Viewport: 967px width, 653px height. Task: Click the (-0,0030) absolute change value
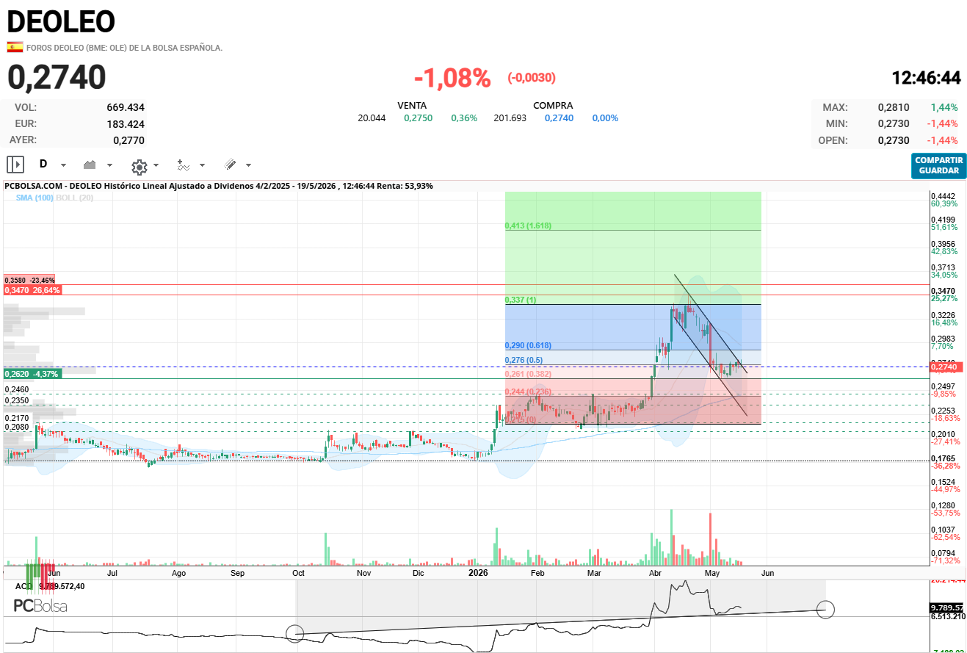532,78
